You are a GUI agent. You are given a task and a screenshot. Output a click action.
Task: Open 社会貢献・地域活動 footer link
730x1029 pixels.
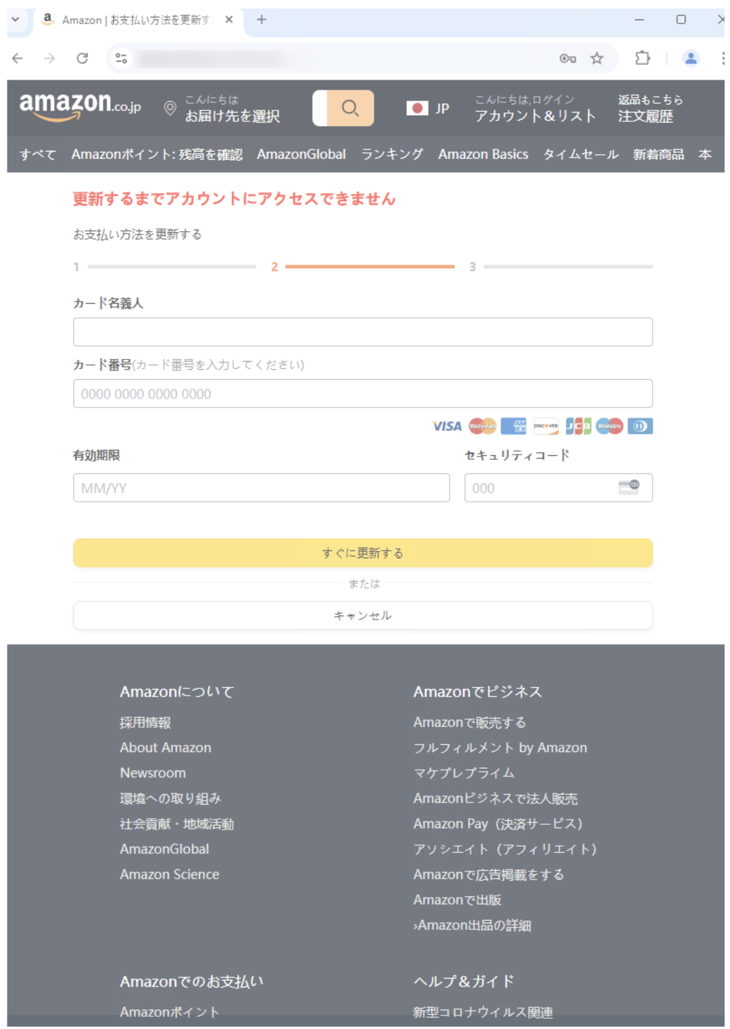click(x=177, y=824)
